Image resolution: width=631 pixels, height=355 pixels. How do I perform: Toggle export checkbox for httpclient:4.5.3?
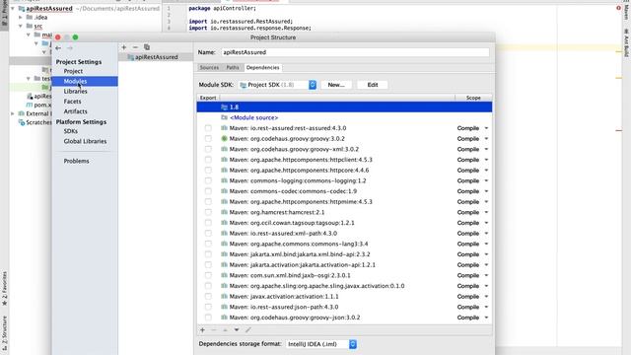[208, 160]
